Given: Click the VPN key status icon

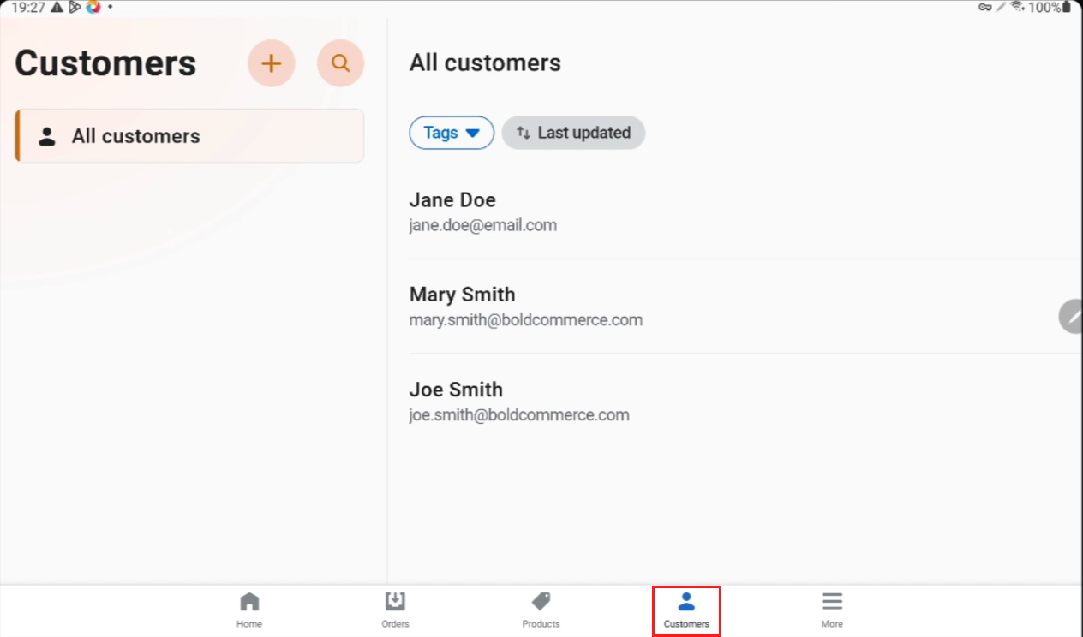Looking at the screenshot, I should coord(985,7).
